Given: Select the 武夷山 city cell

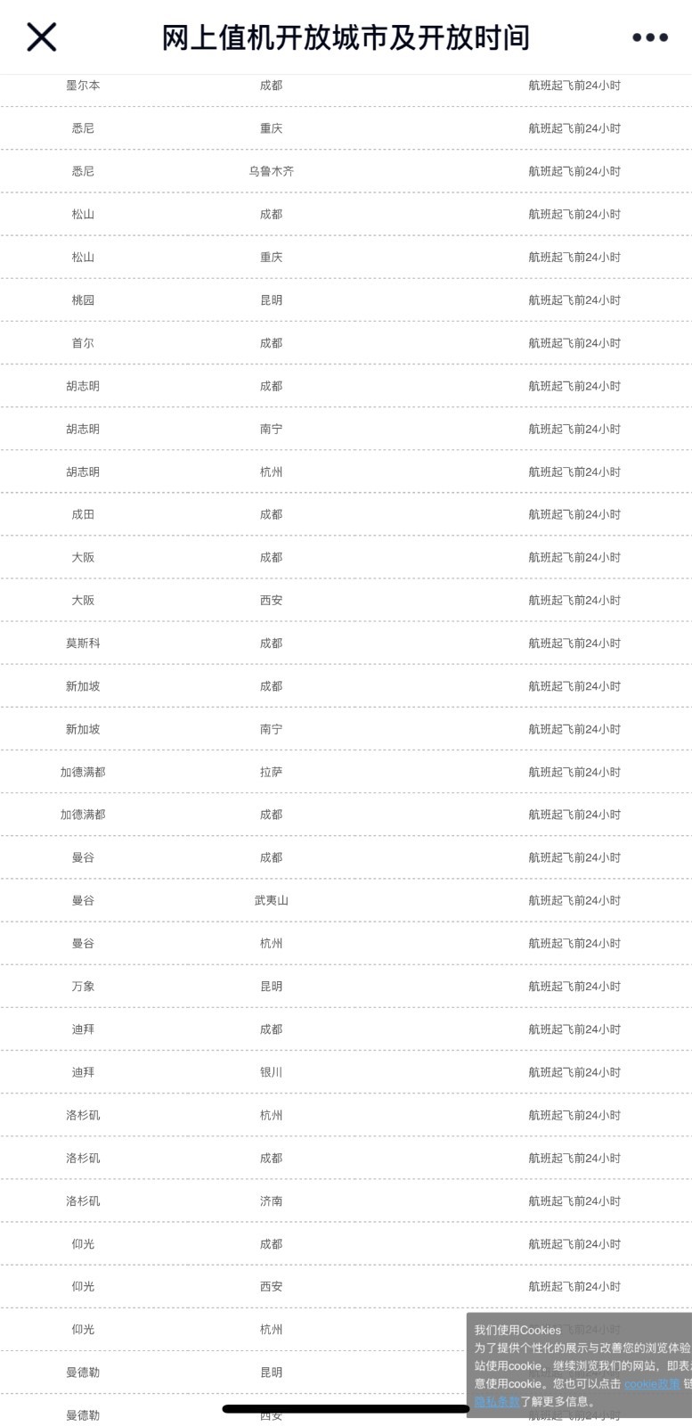Looking at the screenshot, I should click(271, 900).
